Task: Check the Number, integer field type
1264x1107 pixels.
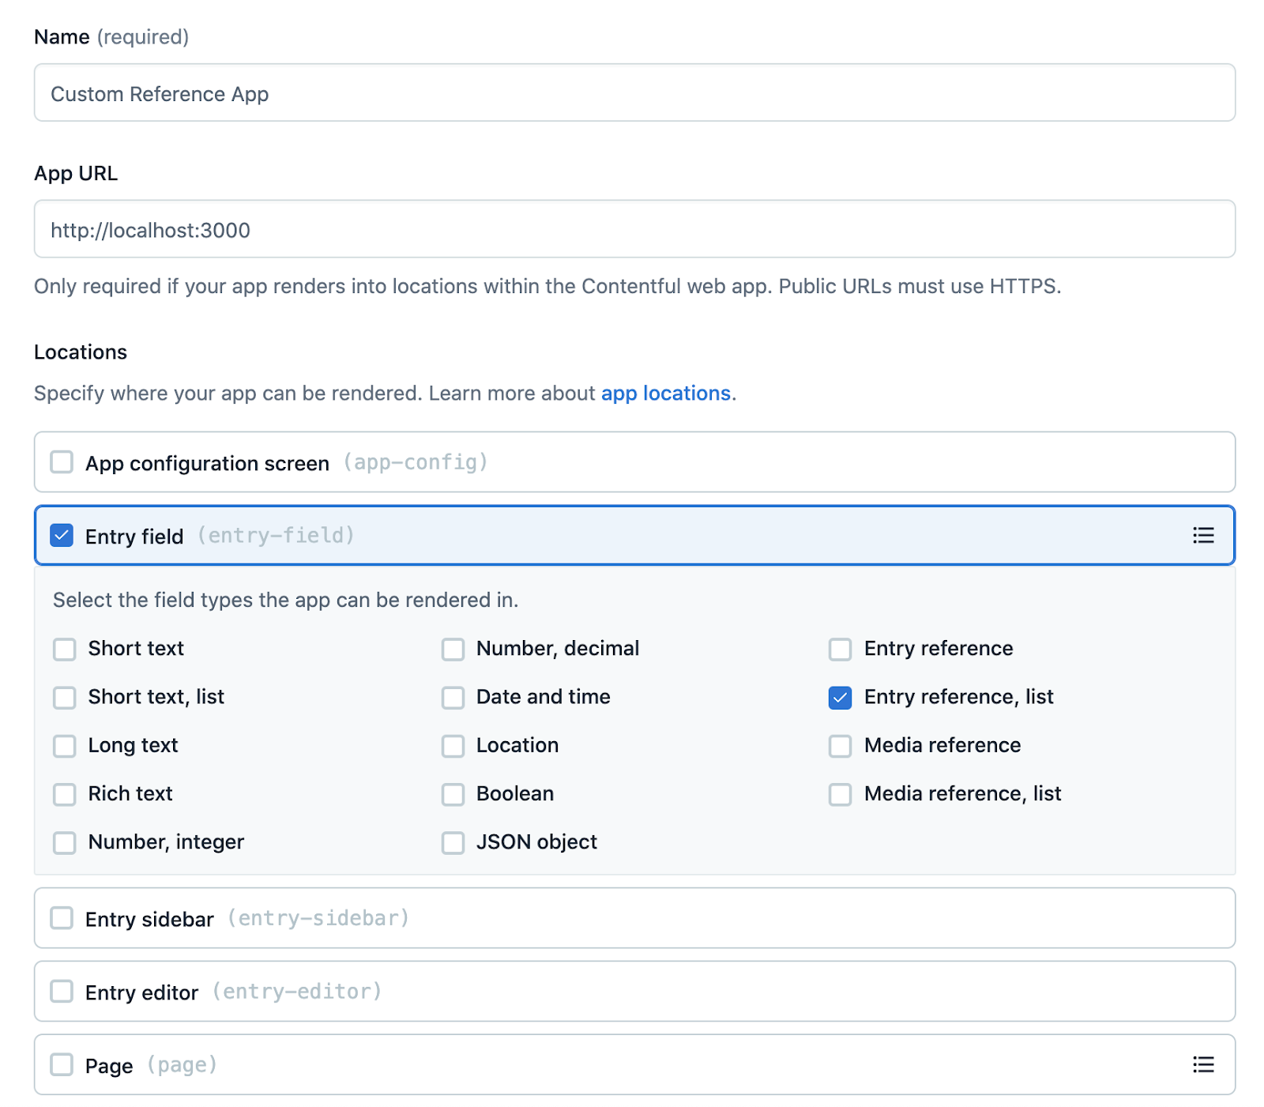Action: tap(65, 843)
